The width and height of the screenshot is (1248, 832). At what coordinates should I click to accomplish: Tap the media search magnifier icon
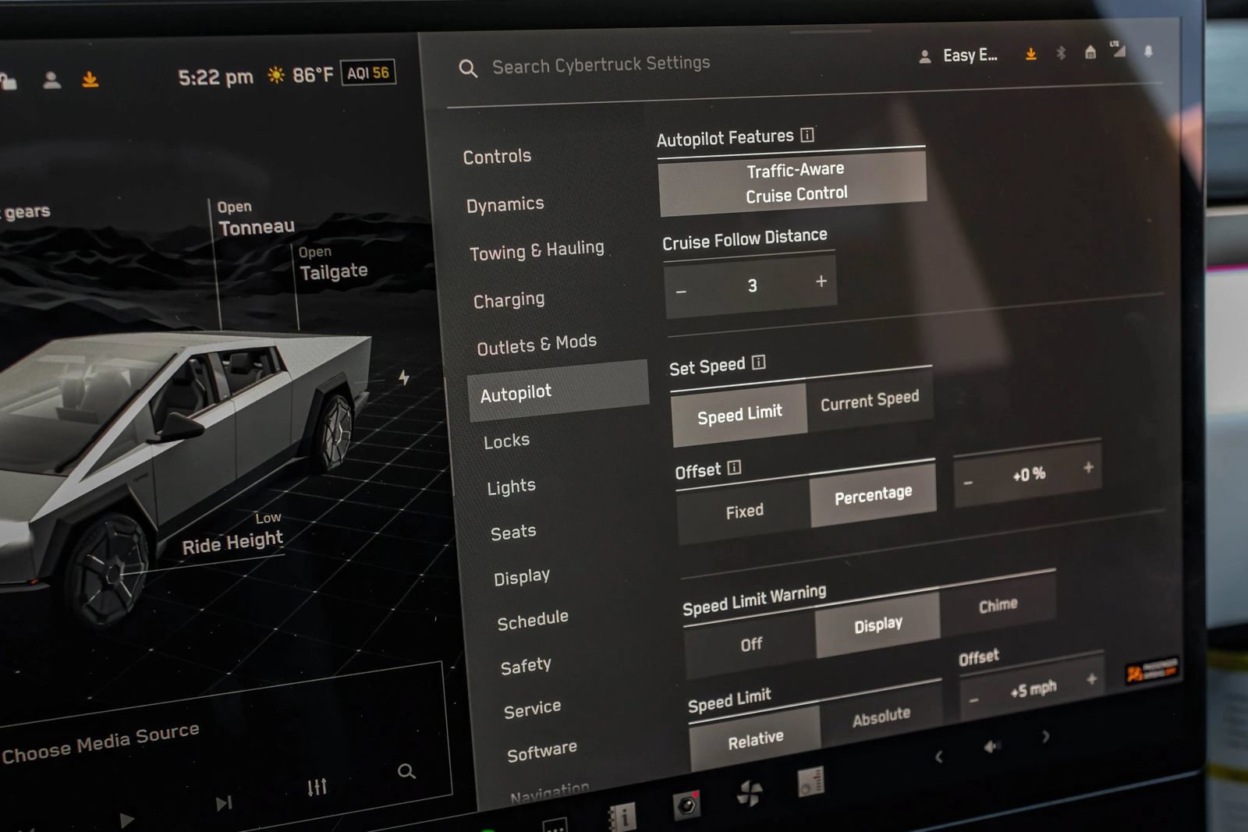pos(406,771)
